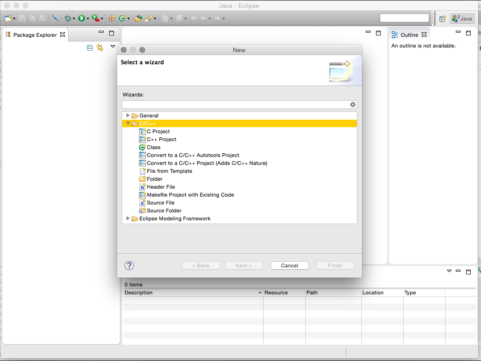Open the External Tools dropdown arrow
This screenshot has height=361, width=481.
click(102, 19)
